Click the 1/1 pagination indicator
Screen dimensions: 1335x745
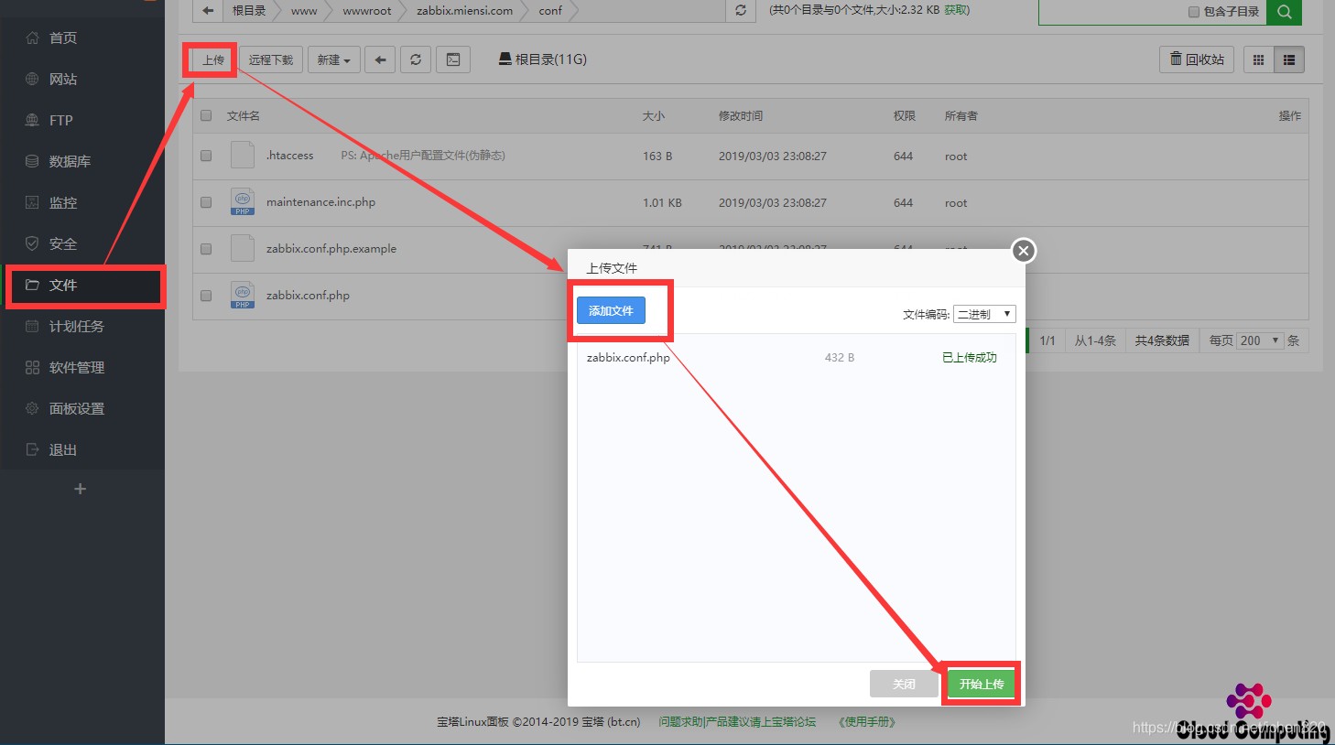click(1047, 340)
